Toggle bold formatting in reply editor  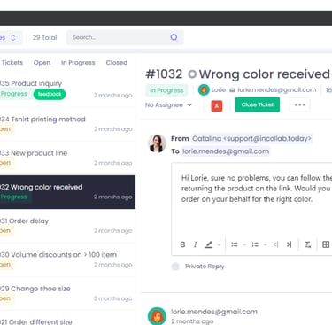coord(182,244)
